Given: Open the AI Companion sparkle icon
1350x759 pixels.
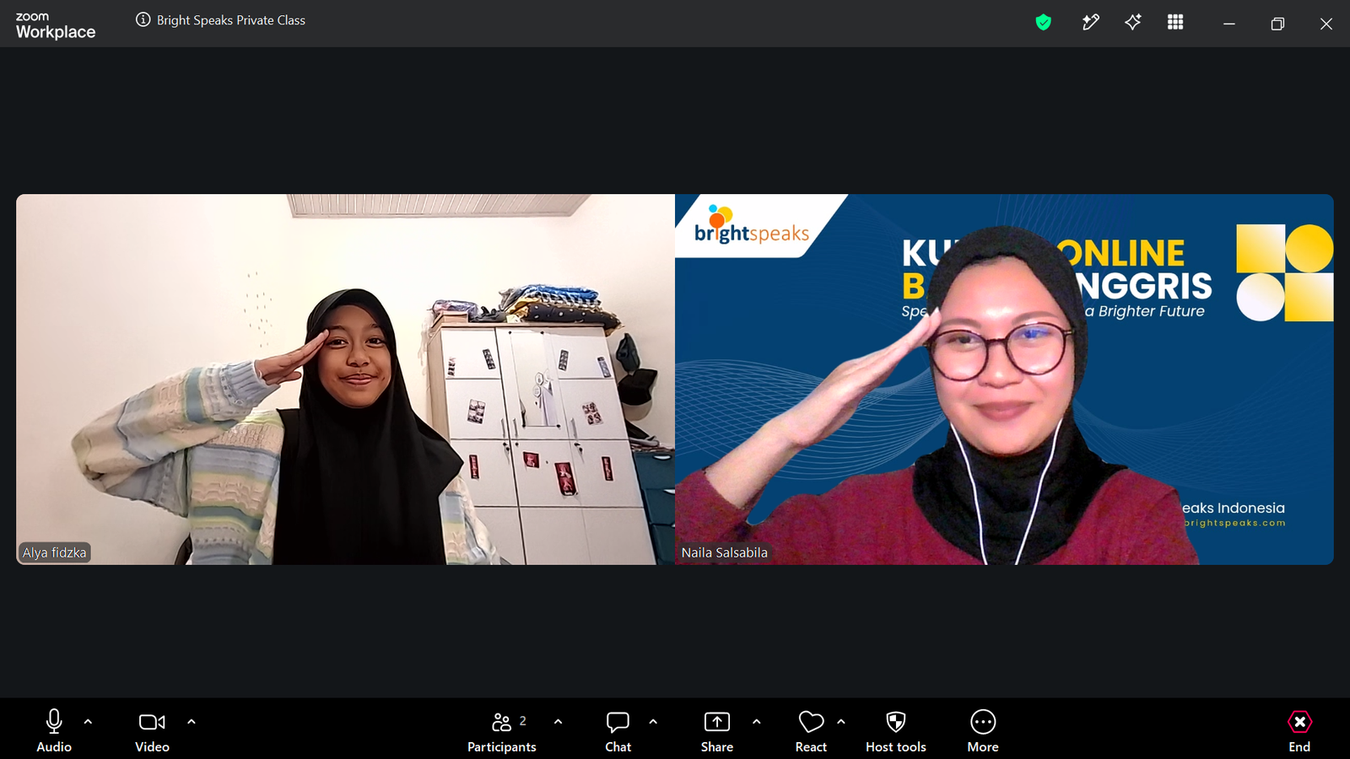Looking at the screenshot, I should click(1133, 23).
